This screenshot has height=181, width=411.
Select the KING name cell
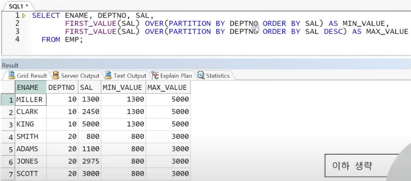coord(31,124)
